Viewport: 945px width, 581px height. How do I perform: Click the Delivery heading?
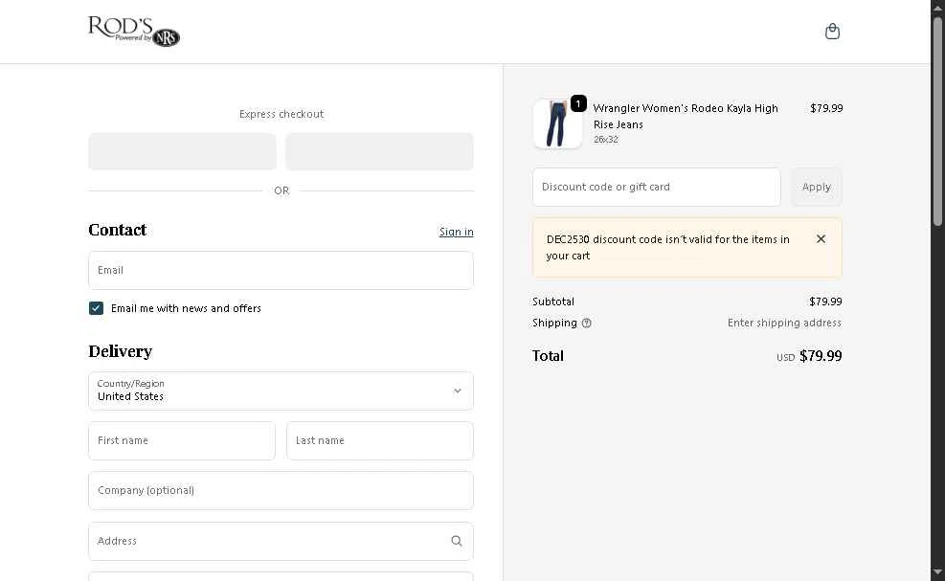click(120, 351)
